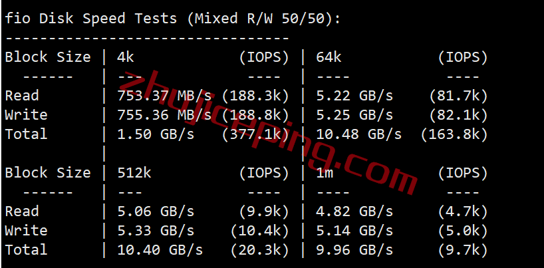The height and width of the screenshot is (268, 544).
Task: Select the 4k block size label
Action: (x=126, y=57)
